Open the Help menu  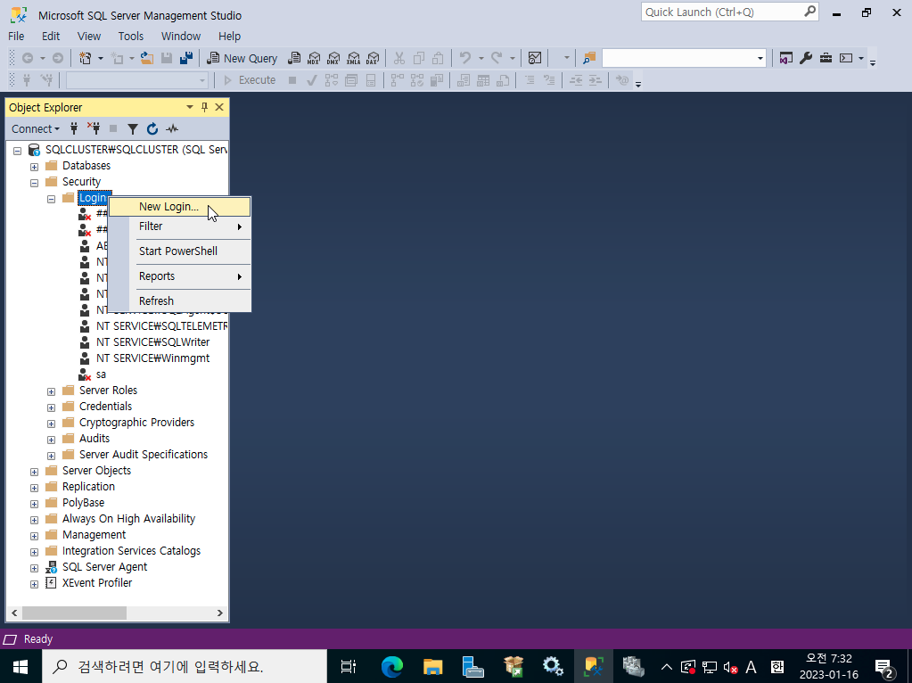tap(230, 36)
